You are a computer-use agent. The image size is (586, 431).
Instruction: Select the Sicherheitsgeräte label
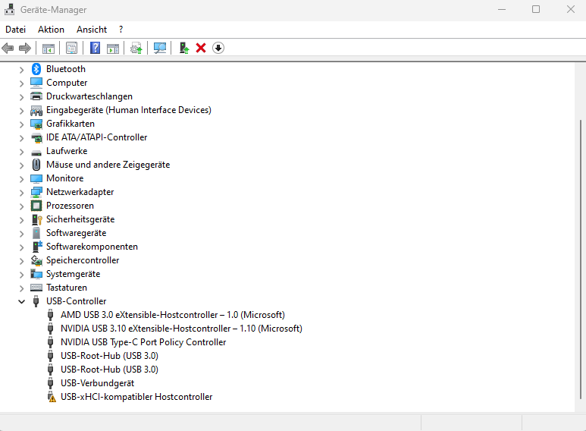click(x=80, y=219)
